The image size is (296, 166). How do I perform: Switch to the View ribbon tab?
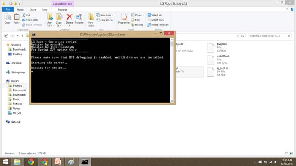(x=45, y=10)
